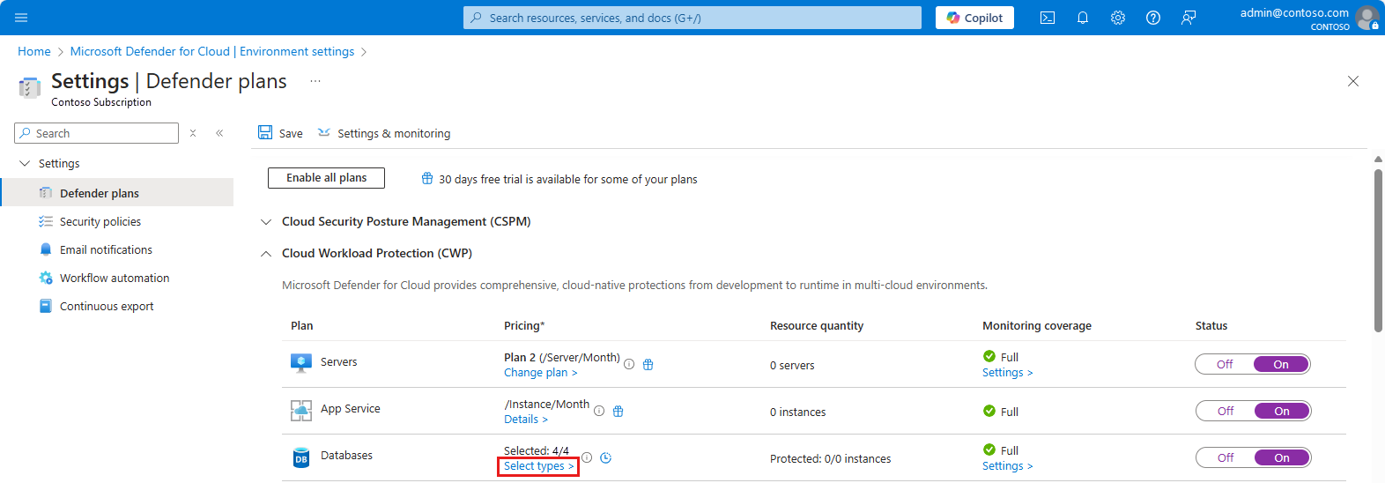Click Select types link for Databases

click(x=538, y=466)
